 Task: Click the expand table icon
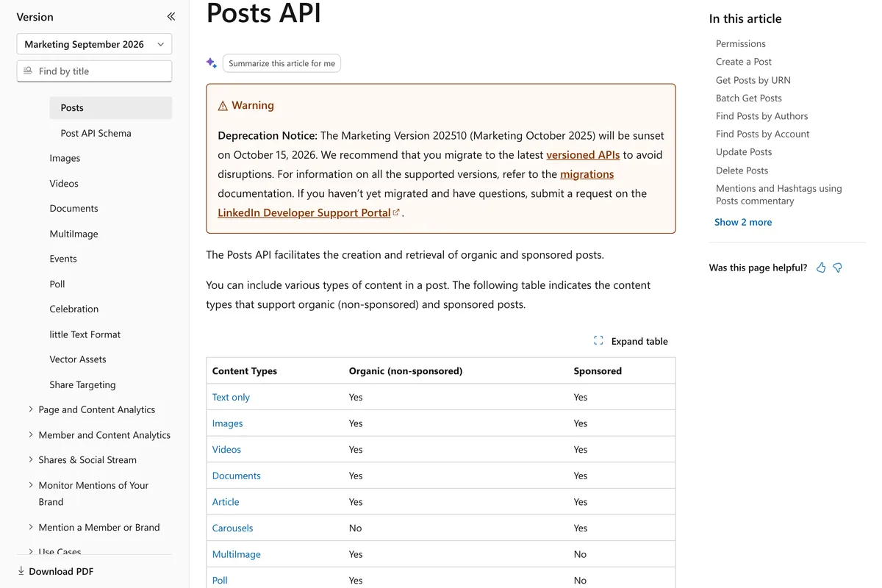tap(598, 341)
